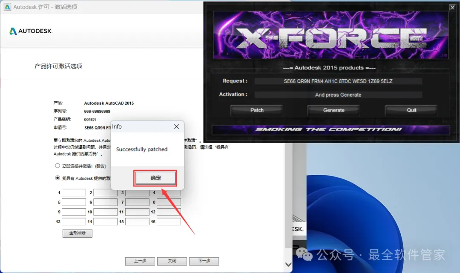Image resolution: width=460 pixels, height=273 pixels.
Task: Click the Successfully patched message text
Action: click(x=142, y=149)
